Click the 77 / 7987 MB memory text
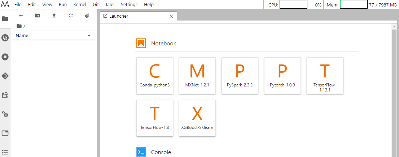 pyautogui.click(x=383, y=5)
